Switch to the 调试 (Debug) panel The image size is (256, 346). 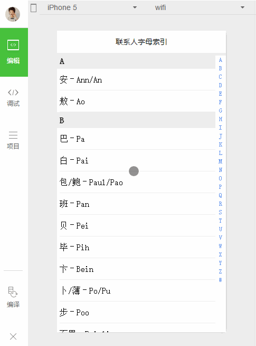click(13, 98)
